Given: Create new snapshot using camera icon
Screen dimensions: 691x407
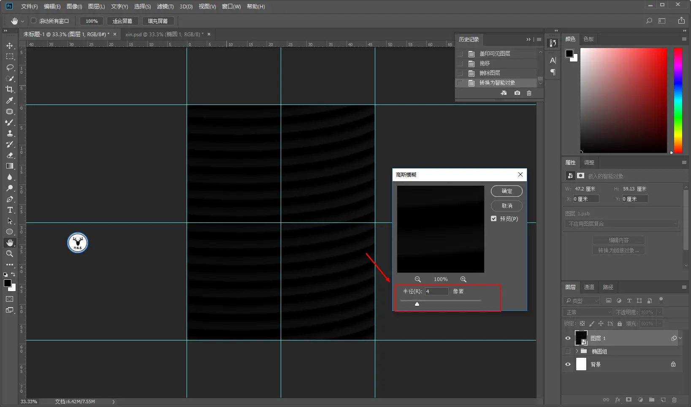Looking at the screenshot, I should pos(517,93).
